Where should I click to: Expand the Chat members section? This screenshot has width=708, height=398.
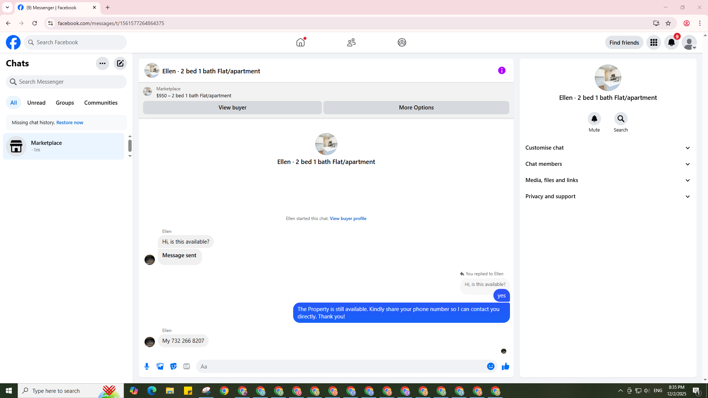(608, 164)
